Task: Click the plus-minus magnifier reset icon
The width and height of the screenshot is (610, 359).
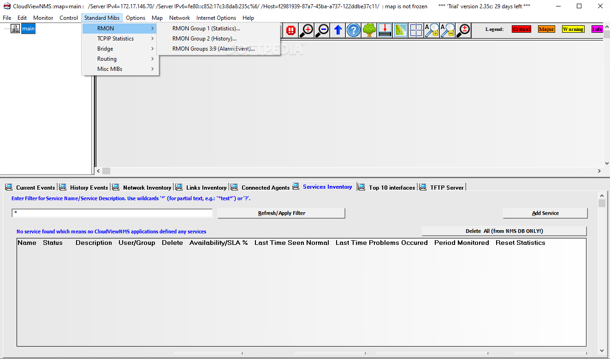Action: (x=463, y=30)
